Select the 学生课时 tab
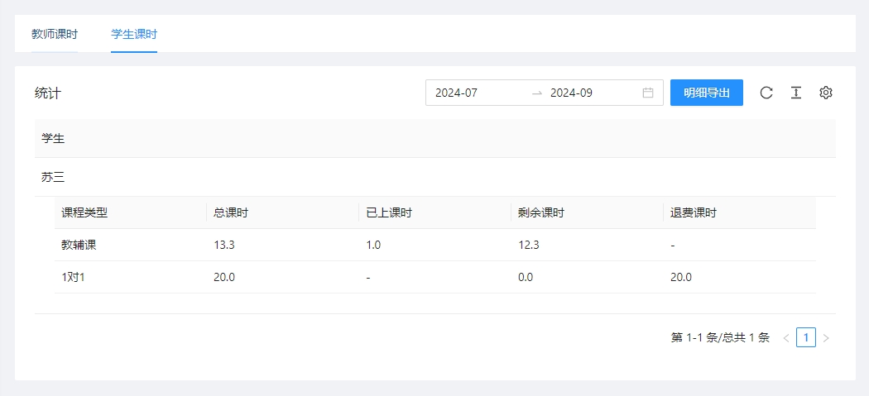Viewport: 869px width, 396px height. [134, 35]
